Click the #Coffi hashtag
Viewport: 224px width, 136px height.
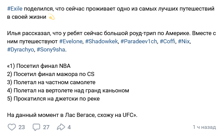167,41
